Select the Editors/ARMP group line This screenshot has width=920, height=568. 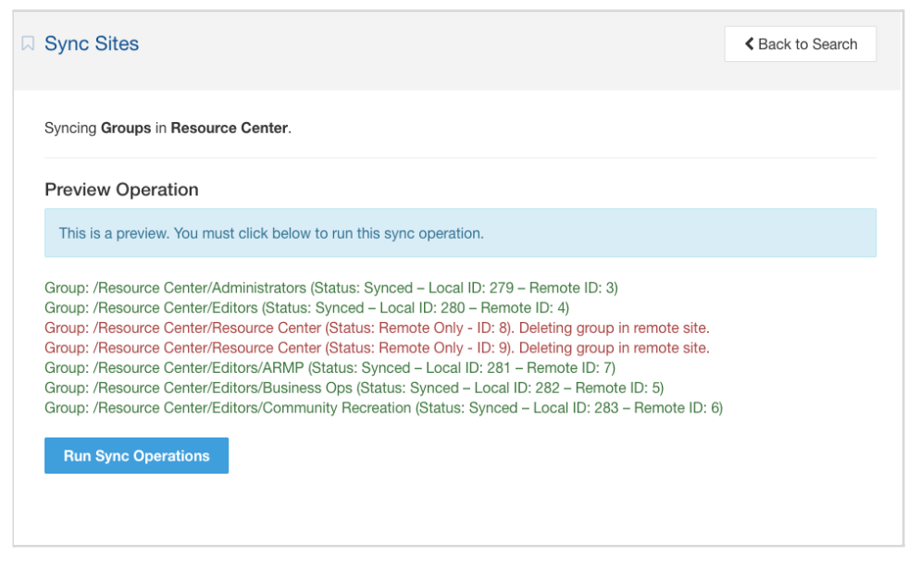(329, 368)
